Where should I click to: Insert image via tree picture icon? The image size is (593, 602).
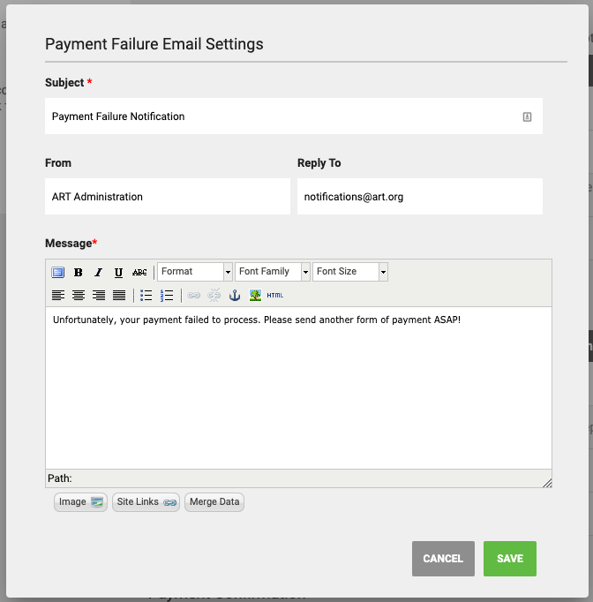pos(255,295)
